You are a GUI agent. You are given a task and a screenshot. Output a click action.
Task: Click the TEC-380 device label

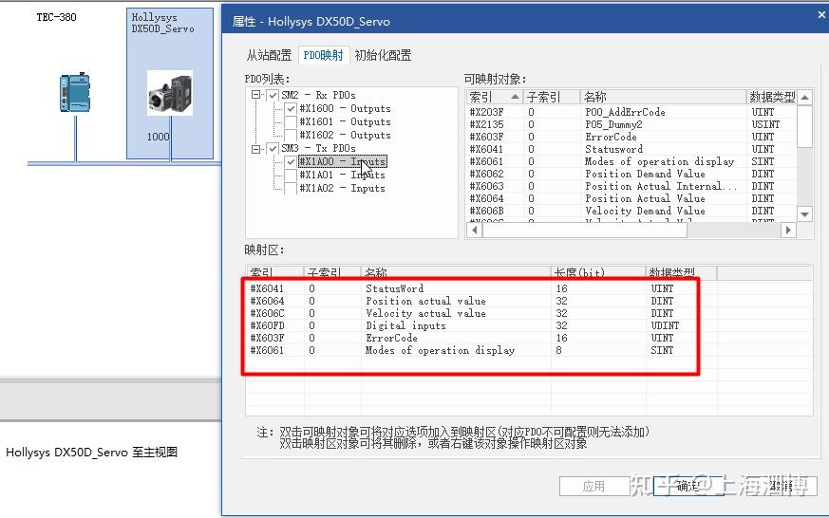(x=57, y=17)
